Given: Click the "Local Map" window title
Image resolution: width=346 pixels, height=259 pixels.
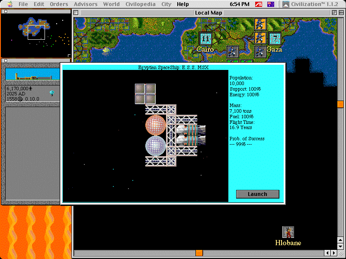Looking at the screenshot, I should (x=208, y=13).
